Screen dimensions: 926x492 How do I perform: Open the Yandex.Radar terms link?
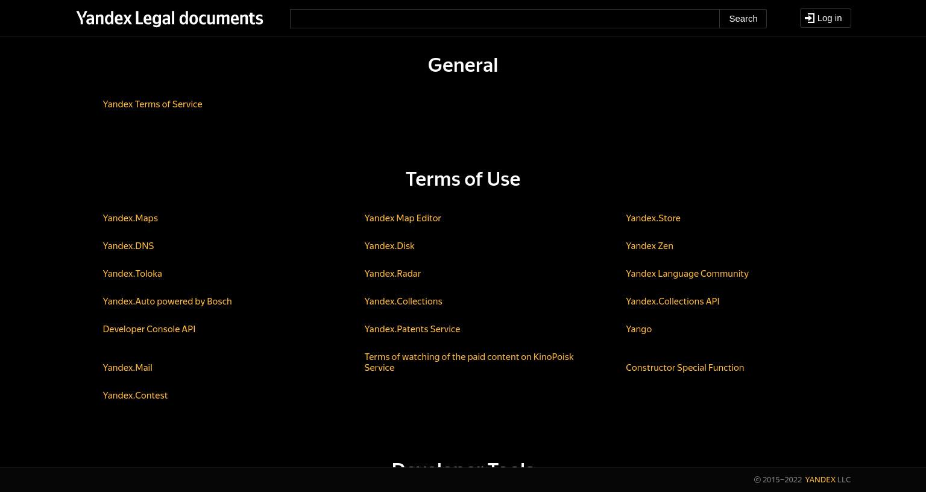(x=392, y=274)
